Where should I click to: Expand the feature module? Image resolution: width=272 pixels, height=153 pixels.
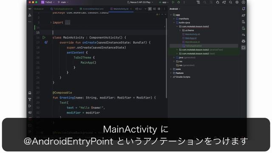pos(171,73)
